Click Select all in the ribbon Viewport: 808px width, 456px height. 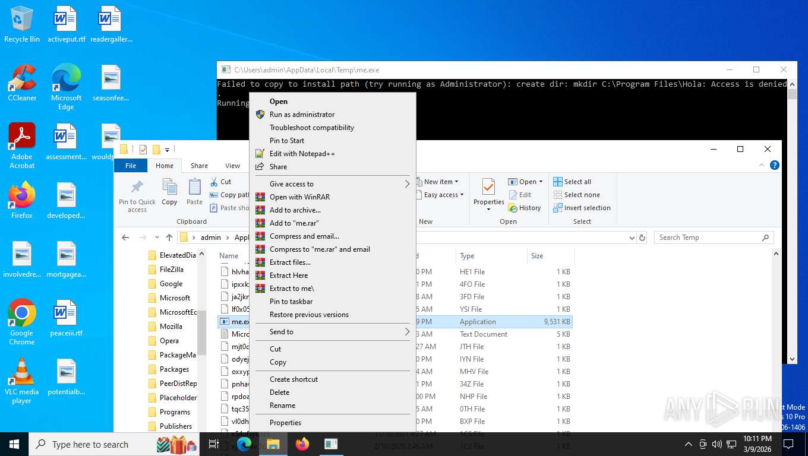click(x=572, y=182)
